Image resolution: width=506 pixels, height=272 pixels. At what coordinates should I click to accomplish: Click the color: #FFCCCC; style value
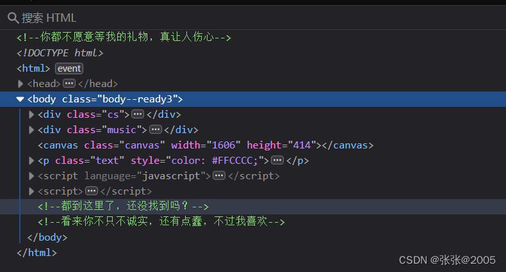pyautogui.click(x=215, y=161)
